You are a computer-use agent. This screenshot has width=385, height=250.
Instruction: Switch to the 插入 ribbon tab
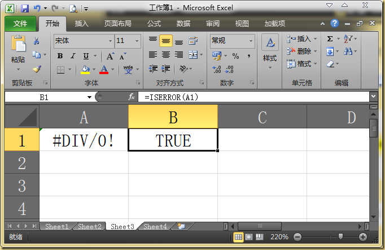[x=81, y=24]
